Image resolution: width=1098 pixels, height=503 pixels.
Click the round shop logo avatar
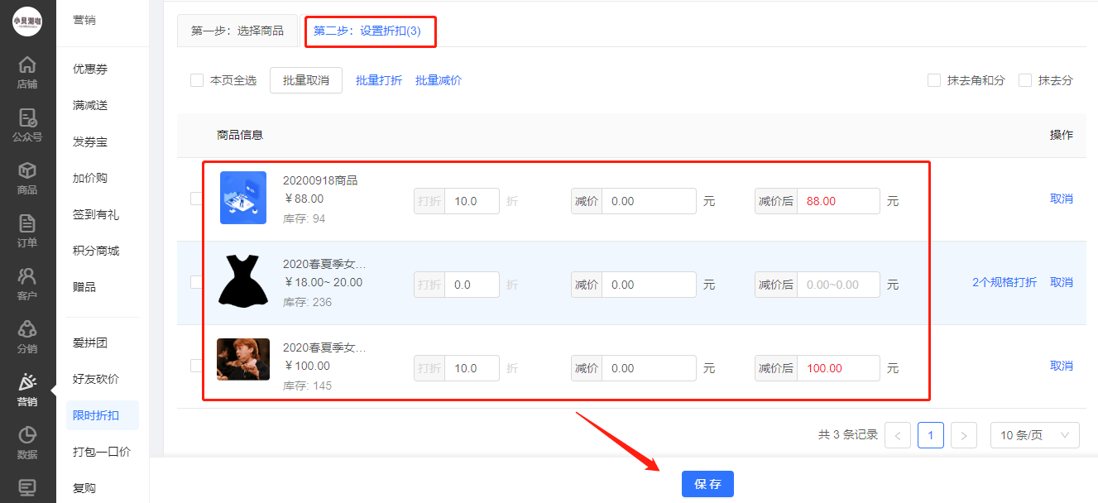tap(27, 21)
